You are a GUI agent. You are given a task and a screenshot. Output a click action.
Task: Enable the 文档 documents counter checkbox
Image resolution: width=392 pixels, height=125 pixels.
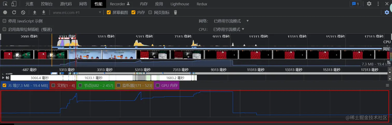pyautogui.click(x=53, y=85)
